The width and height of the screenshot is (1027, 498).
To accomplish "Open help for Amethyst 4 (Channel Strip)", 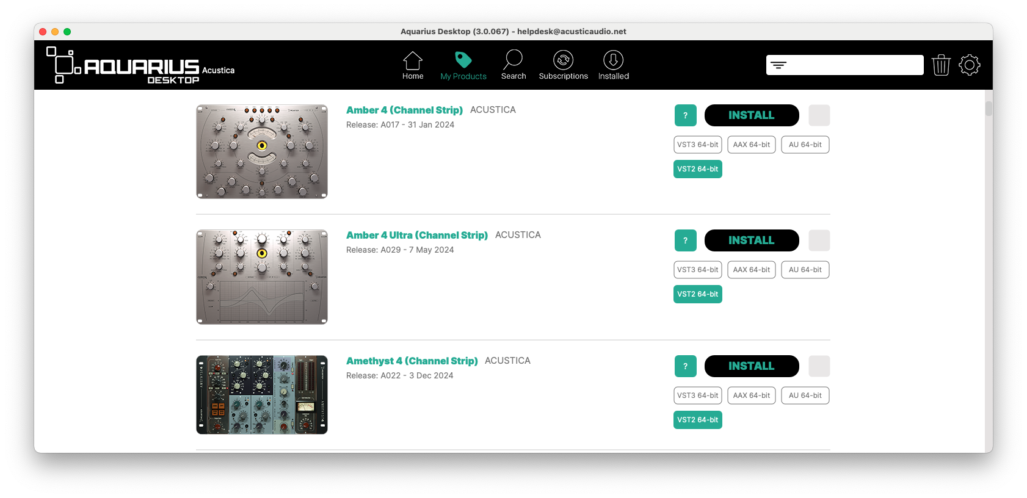I will click(x=686, y=366).
